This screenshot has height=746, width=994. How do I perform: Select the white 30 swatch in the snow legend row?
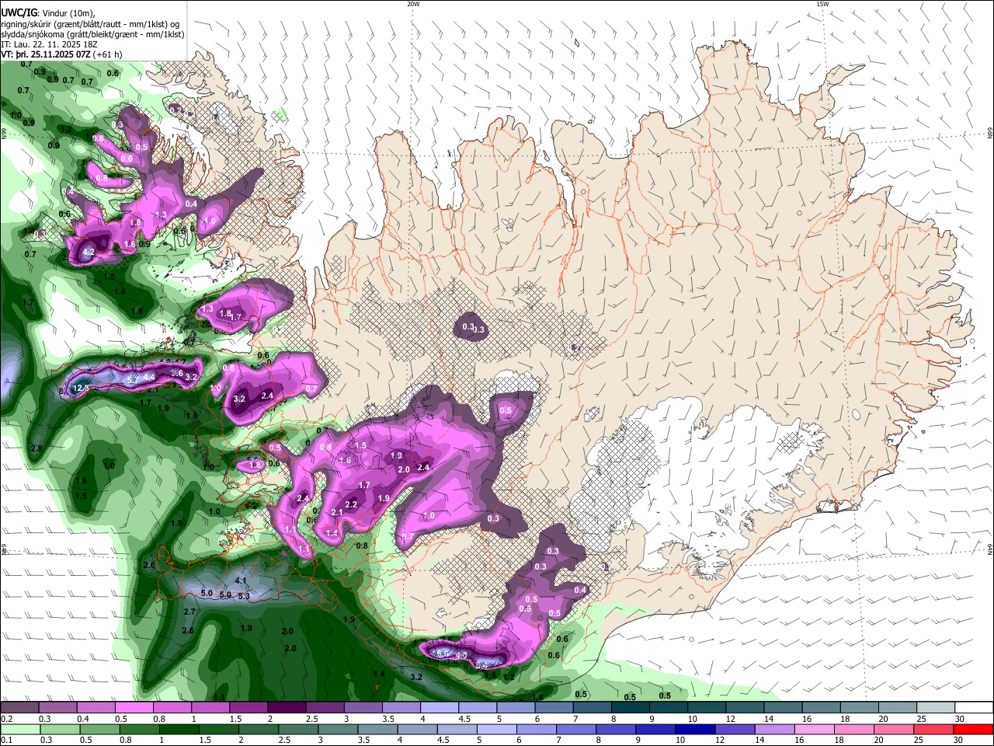(x=974, y=708)
